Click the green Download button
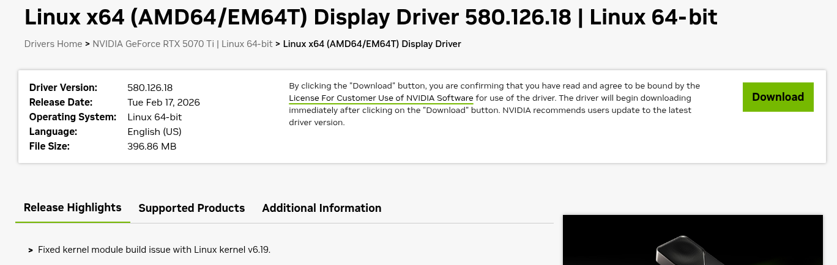 [778, 97]
